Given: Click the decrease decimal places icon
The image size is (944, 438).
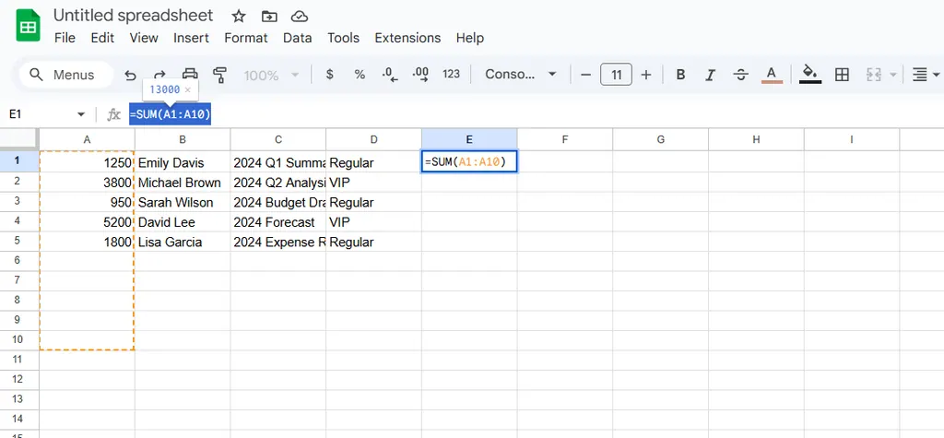Looking at the screenshot, I should 390,75.
